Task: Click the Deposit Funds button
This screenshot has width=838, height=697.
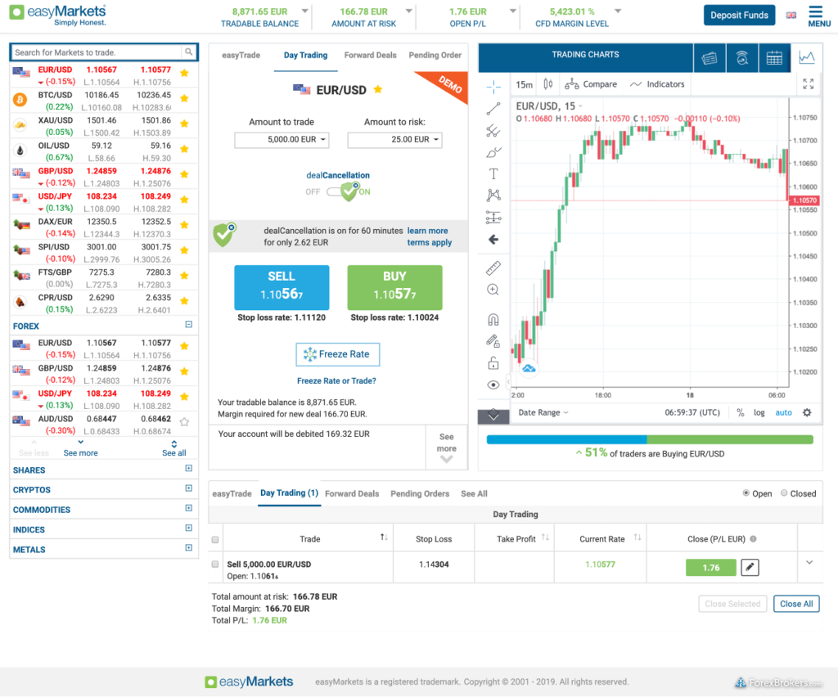Action: coord(739,15)
